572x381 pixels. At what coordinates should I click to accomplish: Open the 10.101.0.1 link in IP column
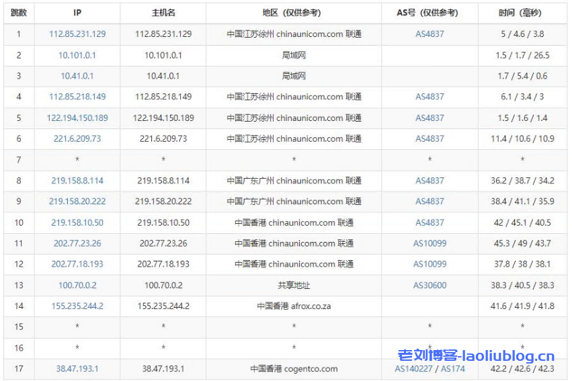(77, 55)
